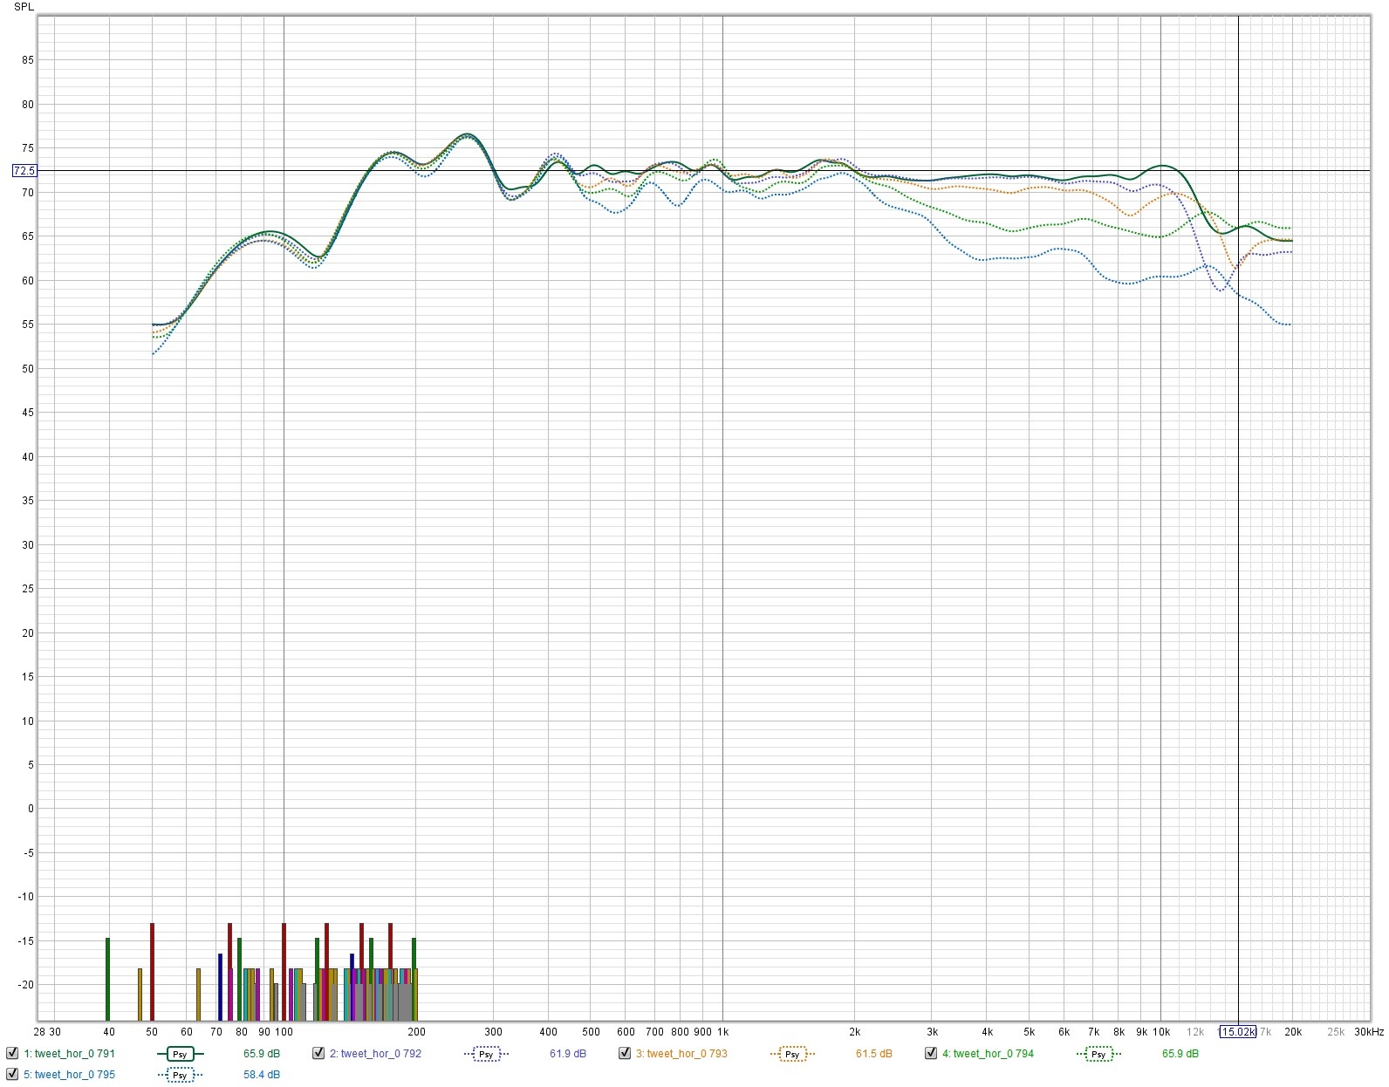Image resolution: width=1389 pixels, height=1087 pixels.
Task: Select trace label '5: tweet_hor_0 795'
Action: pos(70,1075)
